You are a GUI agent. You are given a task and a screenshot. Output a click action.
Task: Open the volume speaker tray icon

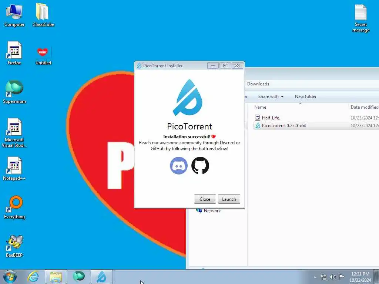coord(333,277)
